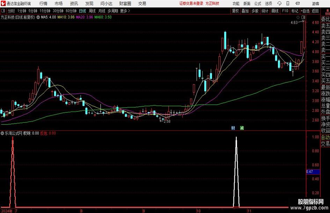
Task: Click the 反包: 0.00 indicator label
Action: click(48, 133)
